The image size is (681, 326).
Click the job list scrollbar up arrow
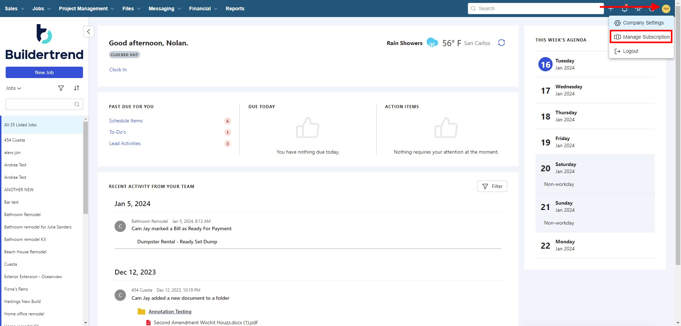(85, 118)
